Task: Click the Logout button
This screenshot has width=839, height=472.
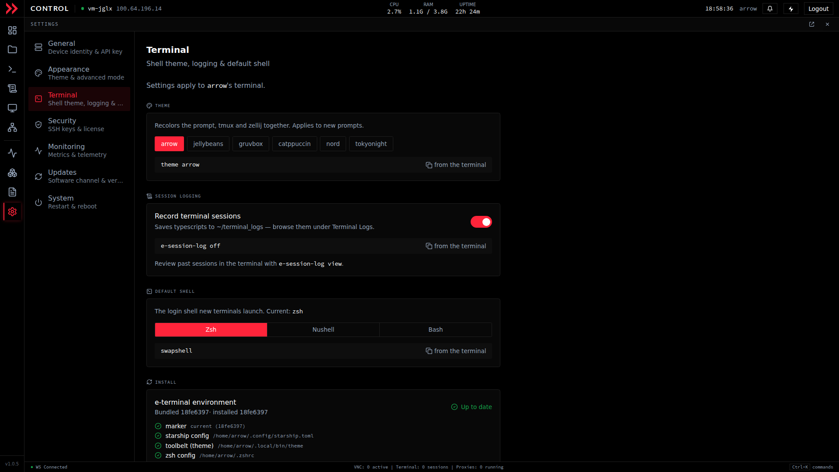Action: click(818, 9)
